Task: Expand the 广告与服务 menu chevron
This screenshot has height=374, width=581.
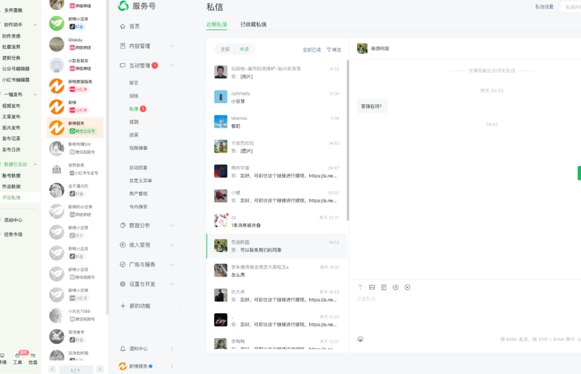Action: [x=172, y=265]
